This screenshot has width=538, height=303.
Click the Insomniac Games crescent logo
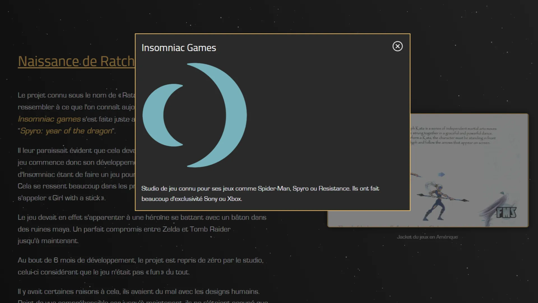[195, 115]
